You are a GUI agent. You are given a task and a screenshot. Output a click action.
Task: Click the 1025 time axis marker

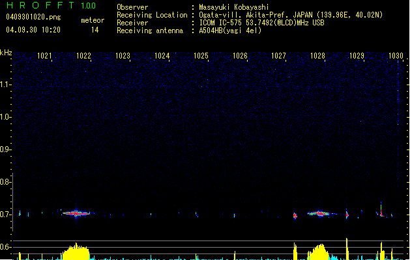click(201, 56)
